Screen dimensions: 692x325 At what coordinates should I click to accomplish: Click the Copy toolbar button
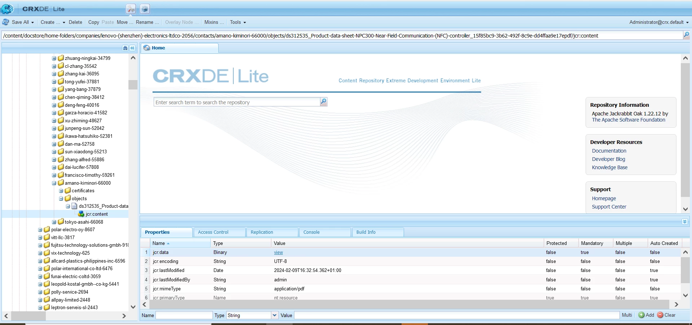coord(93,22)
